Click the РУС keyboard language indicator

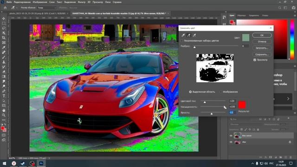point(271,163)
